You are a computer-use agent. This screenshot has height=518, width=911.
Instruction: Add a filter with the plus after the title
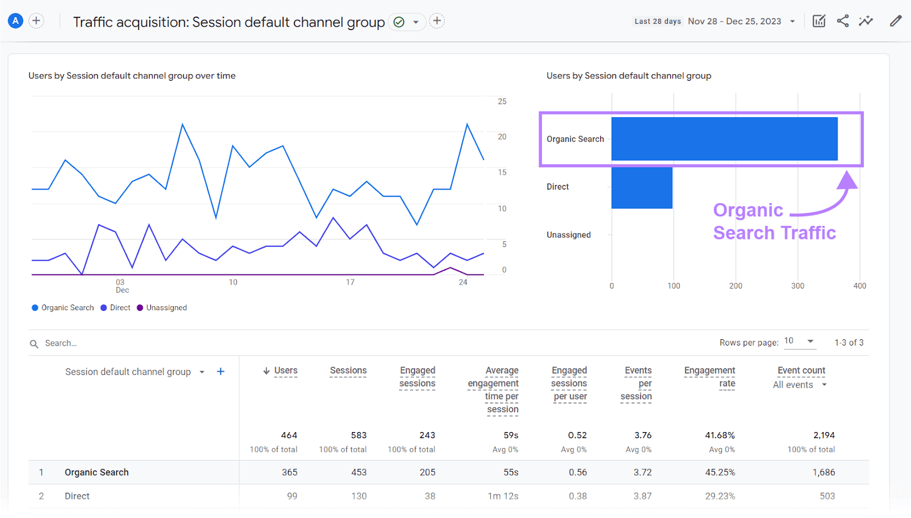[x=437, y=21]
